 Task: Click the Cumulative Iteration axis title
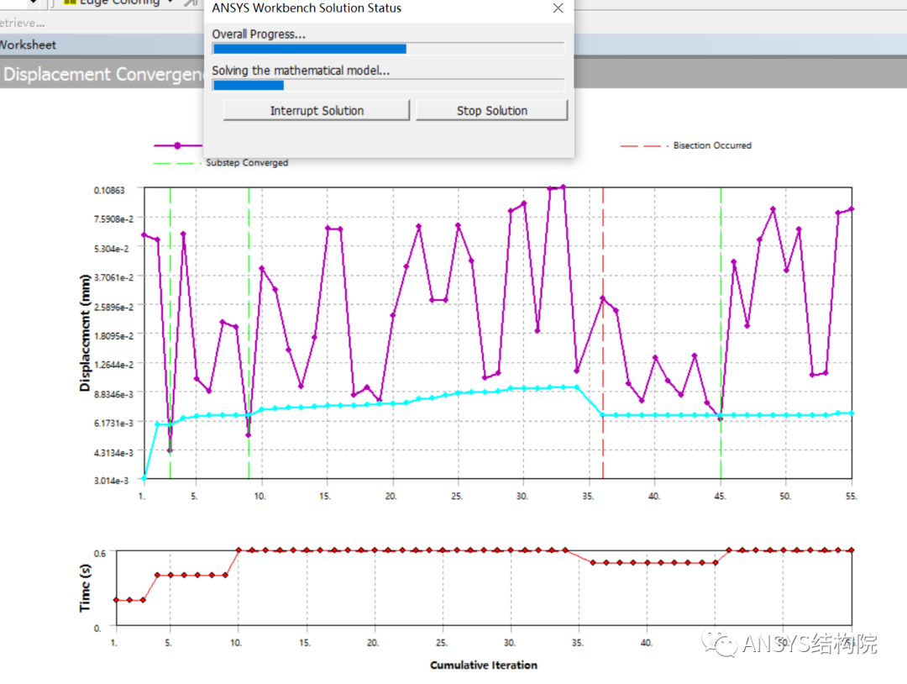(x=484, y=665)
